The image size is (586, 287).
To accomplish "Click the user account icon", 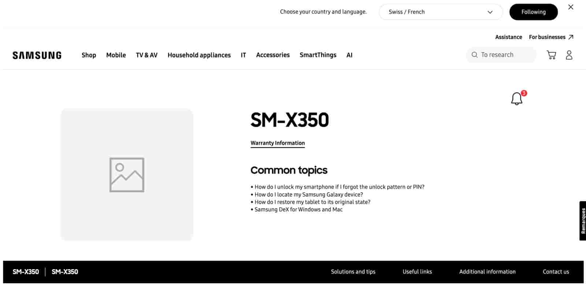I will [x=569, y=55].
